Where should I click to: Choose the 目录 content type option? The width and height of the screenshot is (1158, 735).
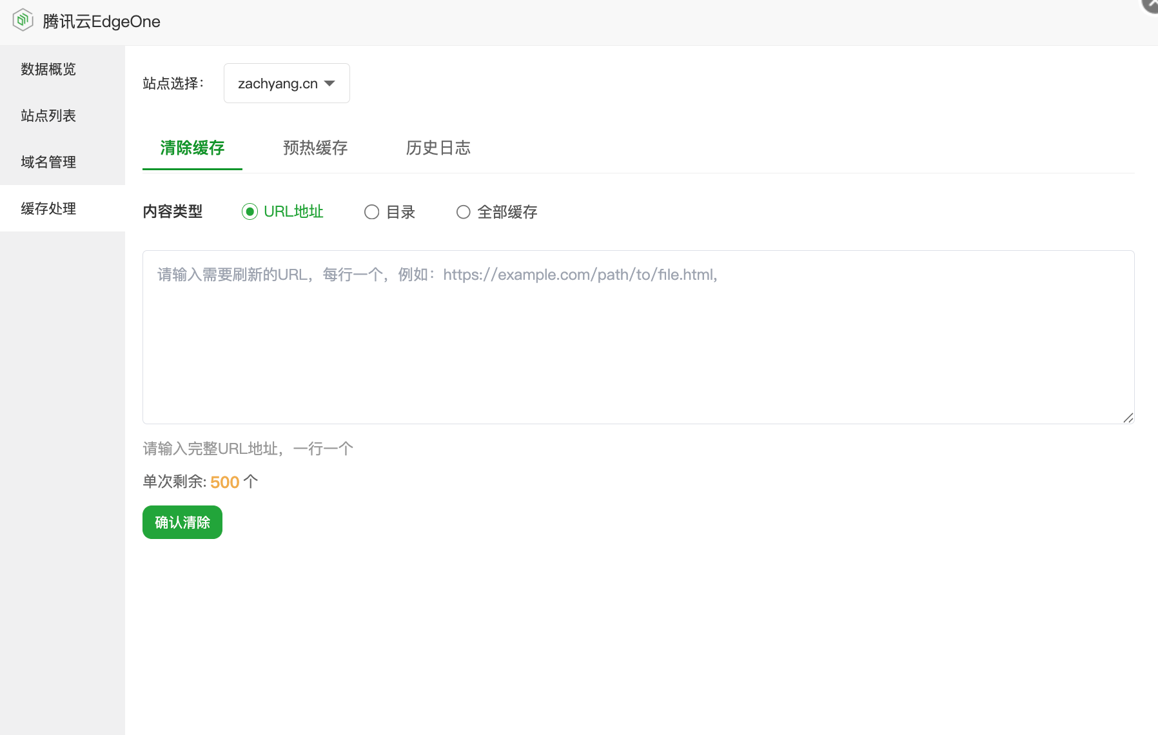click(372, 212)
